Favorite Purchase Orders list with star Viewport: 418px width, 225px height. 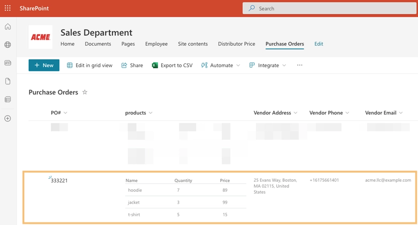[85, 92]
